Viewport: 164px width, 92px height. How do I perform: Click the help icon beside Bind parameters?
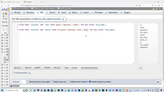pos(30,73)
